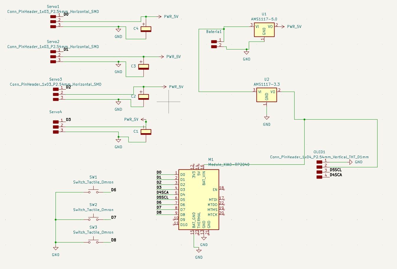Click the Module_XIAO-RP2040 value text
Viewport: 397px width, 269px height.
229,164
